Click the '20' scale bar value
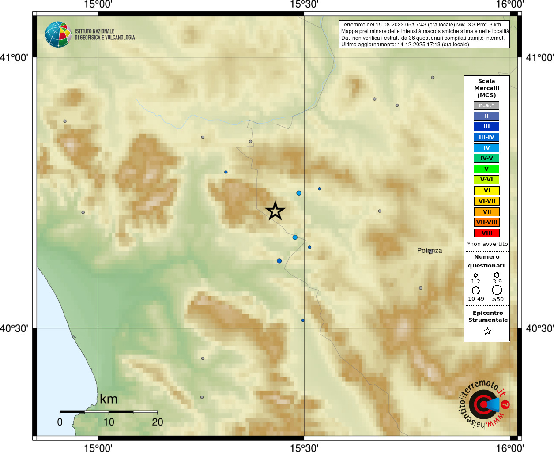The height and width of the screenshot is (452, 554). click(158, 422)
